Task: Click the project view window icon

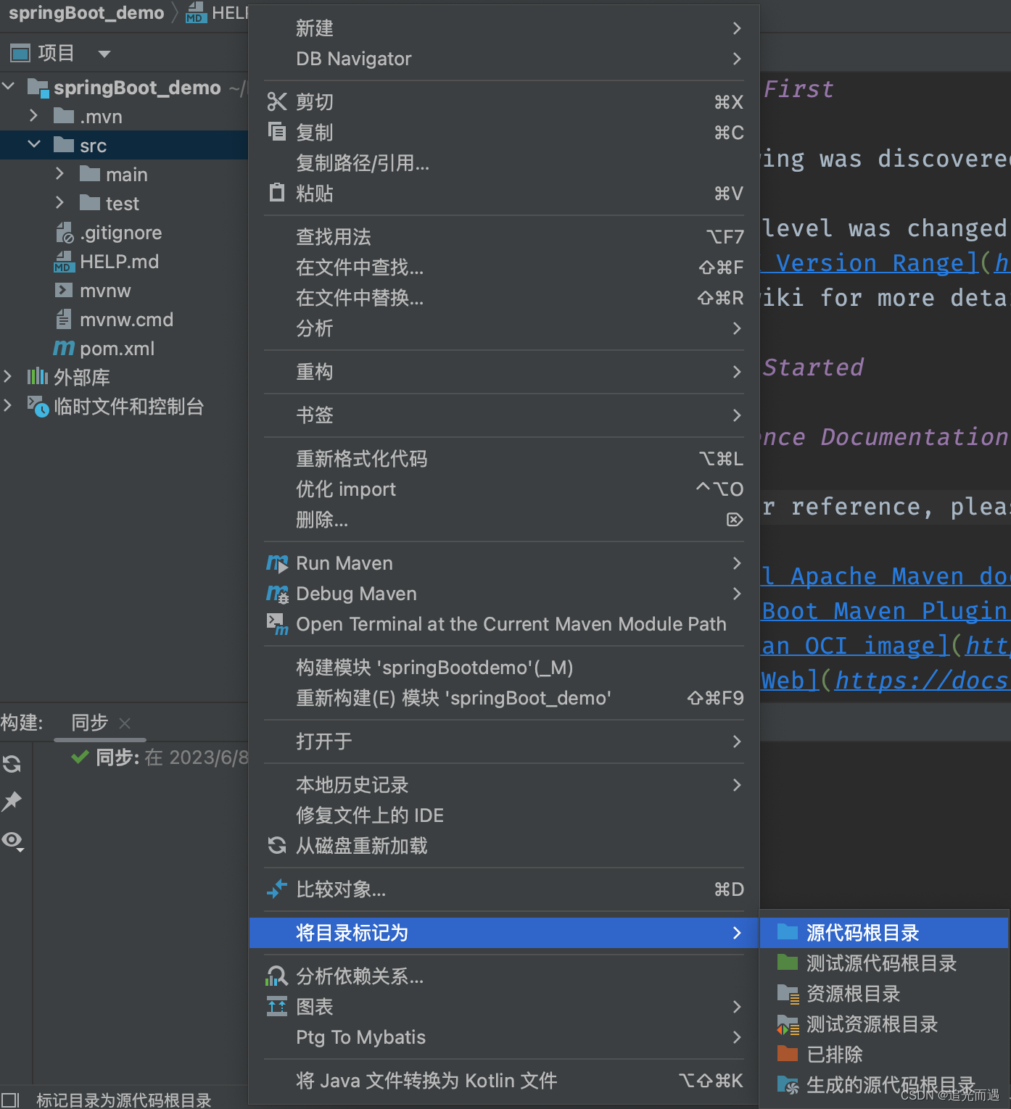Action: 20,53
